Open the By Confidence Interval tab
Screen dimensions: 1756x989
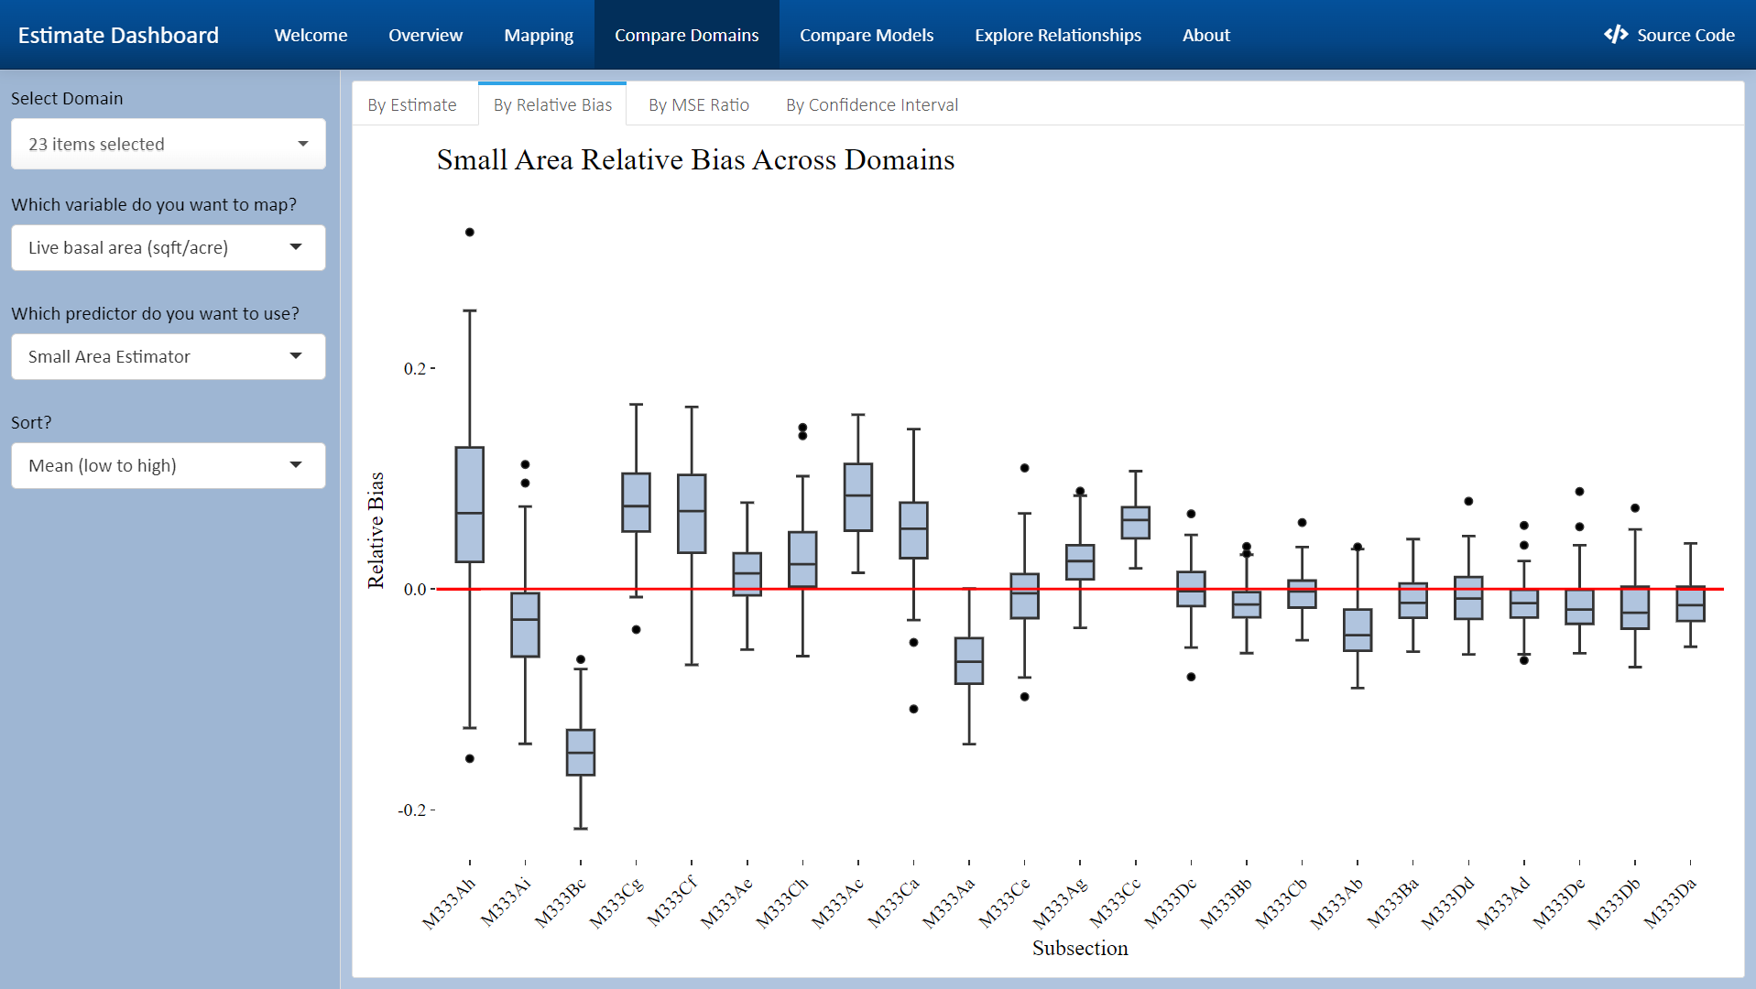[872, 104]
